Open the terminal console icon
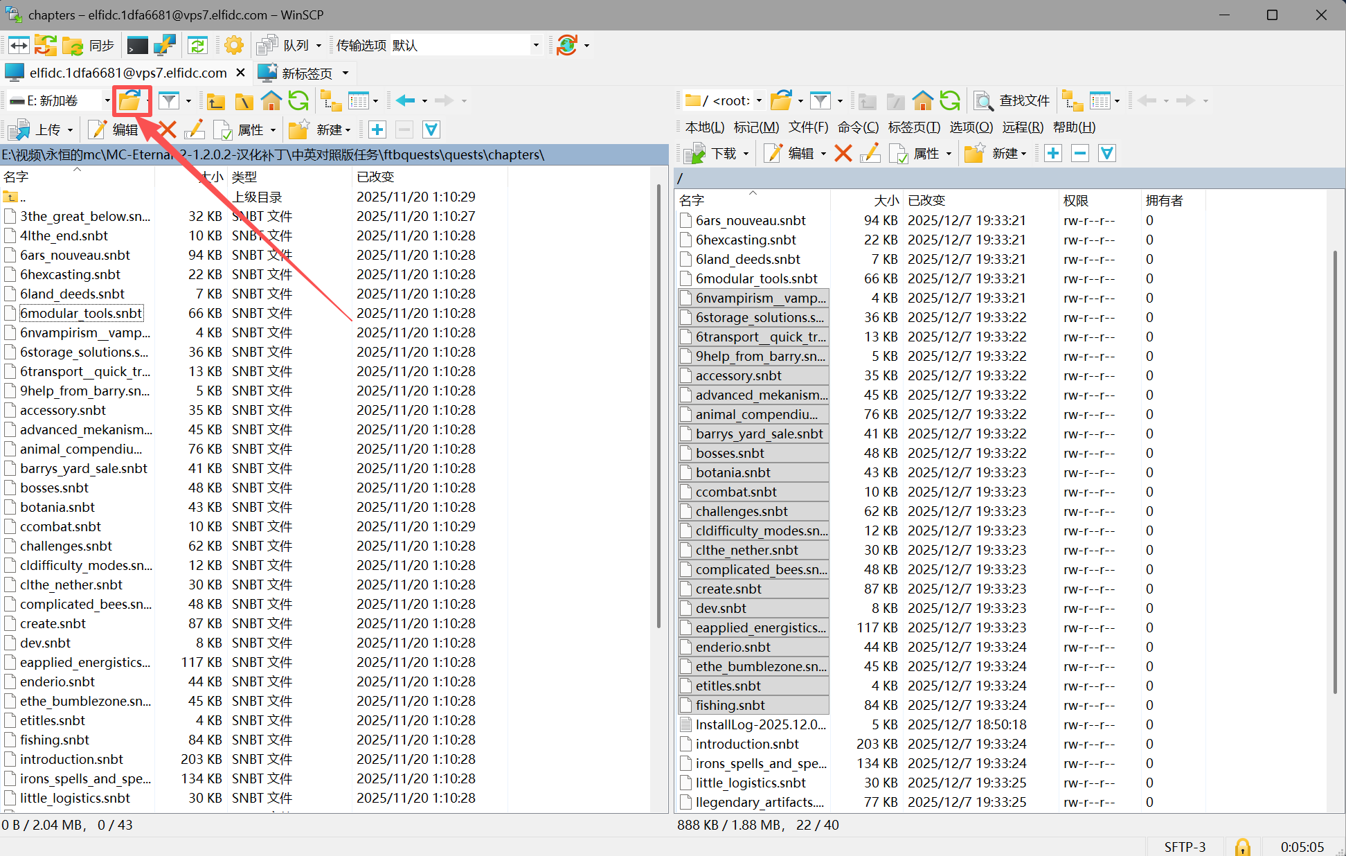 click(137, 46)
